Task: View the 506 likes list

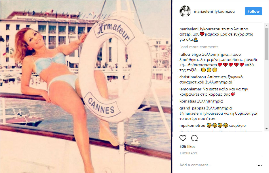Action: point(187,146)
